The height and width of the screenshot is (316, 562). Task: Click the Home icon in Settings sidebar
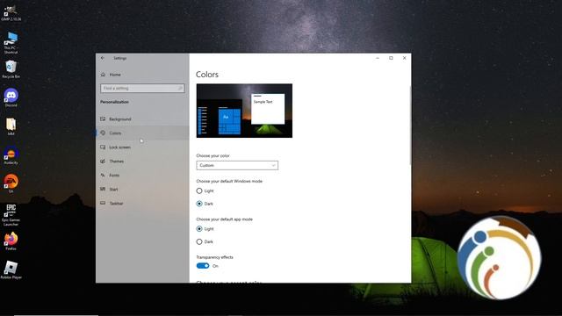[104, 75]
